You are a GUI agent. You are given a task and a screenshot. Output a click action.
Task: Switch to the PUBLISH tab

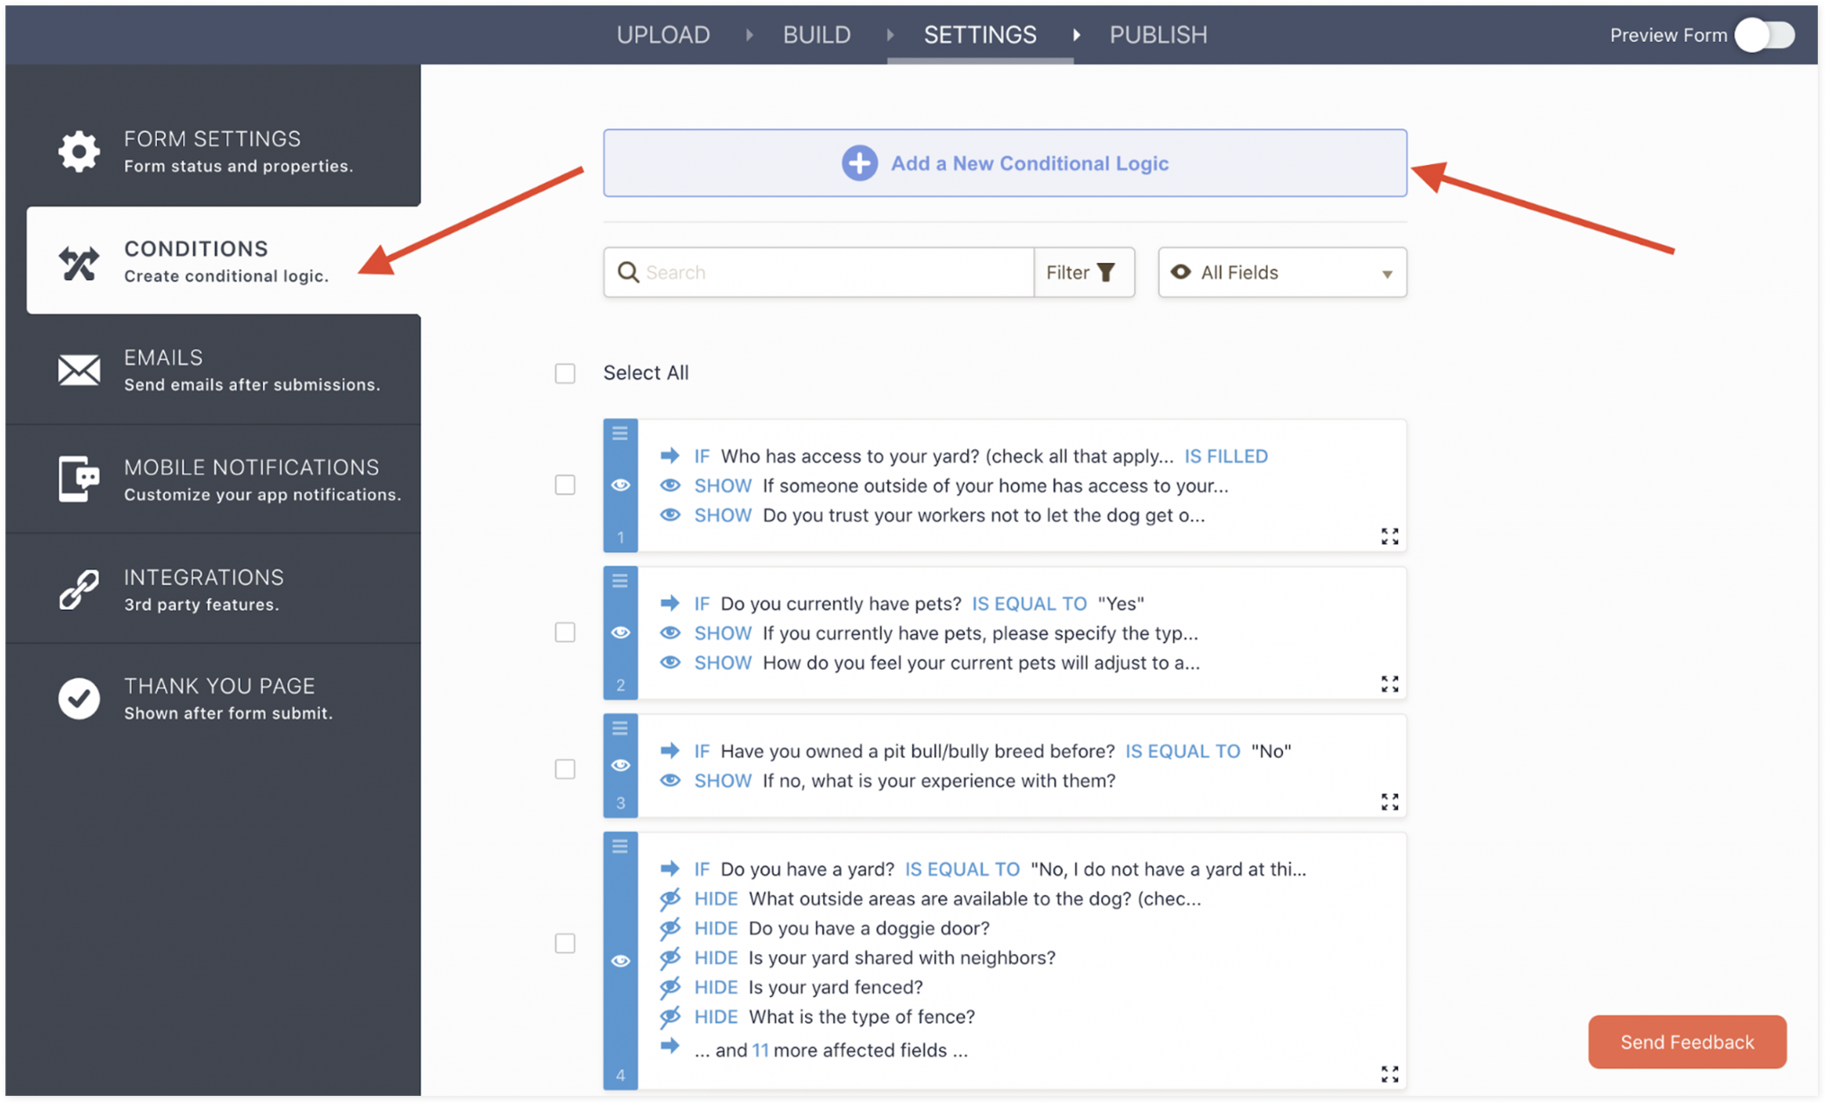[1157, 35]
